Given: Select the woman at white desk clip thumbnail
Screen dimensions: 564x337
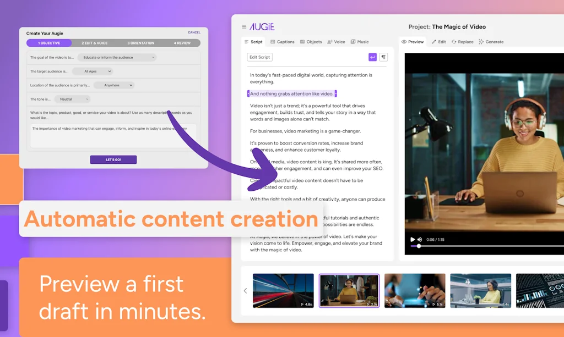Looking at the screenshot, I should pyautogui.click(x=480, y=291).
